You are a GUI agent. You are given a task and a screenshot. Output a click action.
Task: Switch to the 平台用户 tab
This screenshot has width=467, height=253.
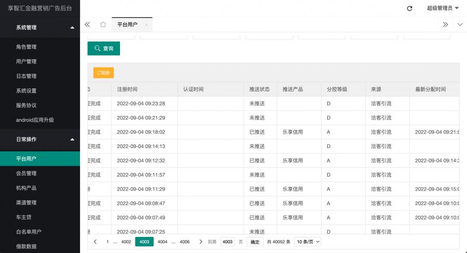[x=127, y=24]
